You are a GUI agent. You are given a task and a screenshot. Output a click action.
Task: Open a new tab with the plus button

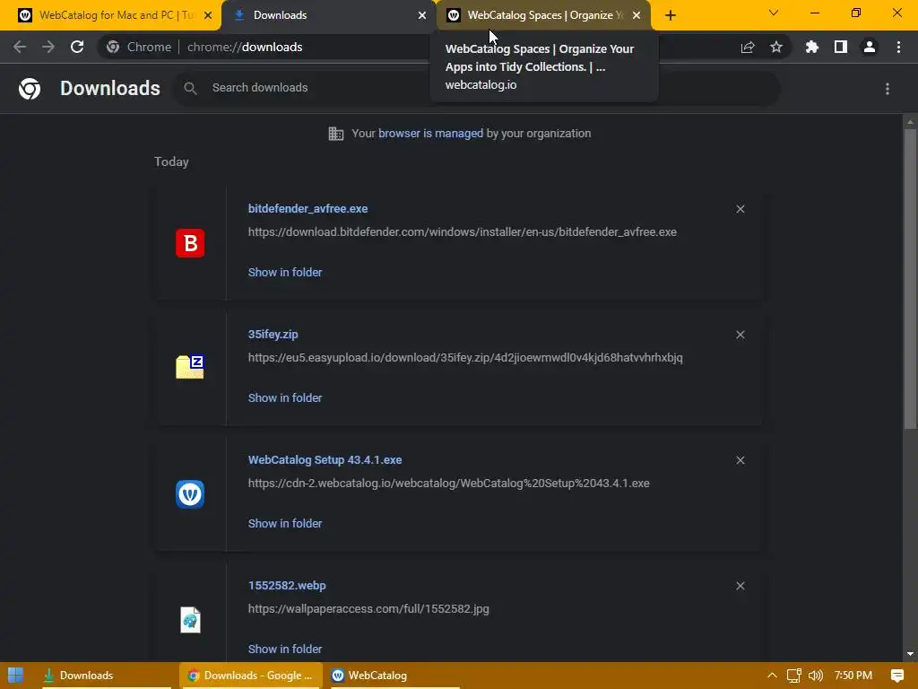671,15
